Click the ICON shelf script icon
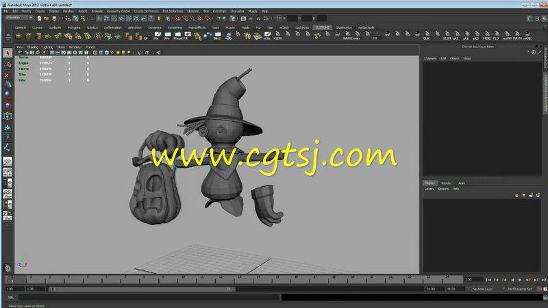The height and width of the screenshot is (308, 548). point(447,36)
